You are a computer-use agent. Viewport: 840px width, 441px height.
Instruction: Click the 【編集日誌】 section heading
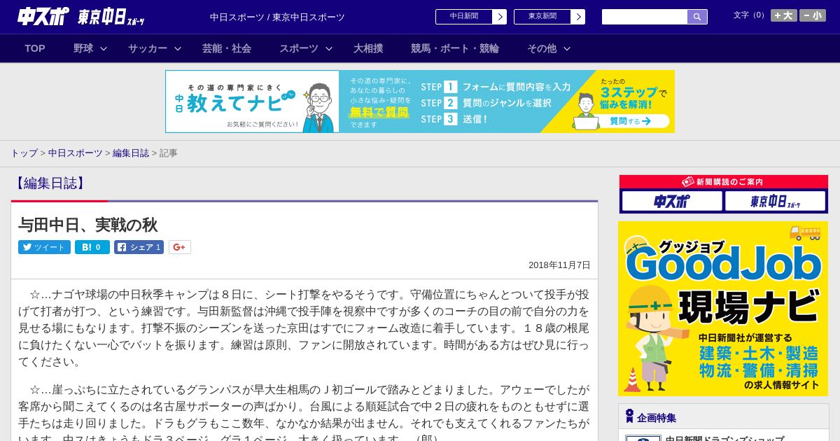click(x=50, y=183)
